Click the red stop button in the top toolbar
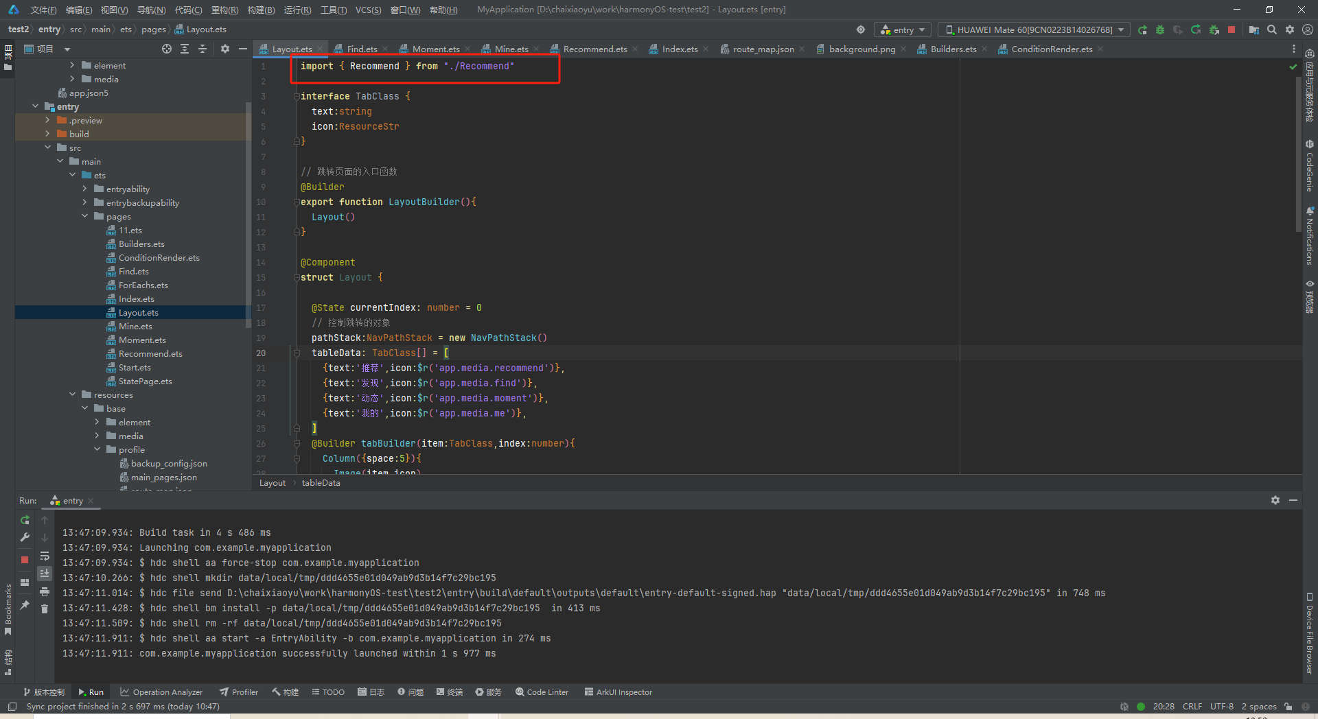Image resolution: width=1318 pixels, height=719 pixels. 1232,30
